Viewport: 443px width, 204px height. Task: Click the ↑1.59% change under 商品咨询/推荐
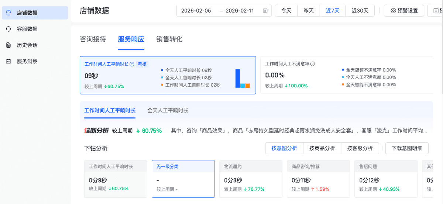(x=320, y=189)
